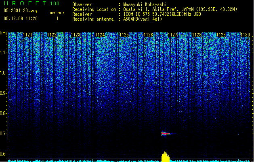254x162 pixels.
Task: Click the date stamp 05.12.09 11:20
Action: pos(21,19)
